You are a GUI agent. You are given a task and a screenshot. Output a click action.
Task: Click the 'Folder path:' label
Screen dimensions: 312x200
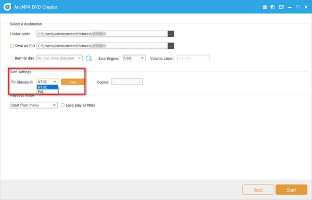click(x=20, y=34)
